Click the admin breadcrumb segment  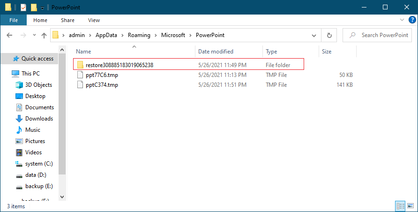(x=77, y=35)
